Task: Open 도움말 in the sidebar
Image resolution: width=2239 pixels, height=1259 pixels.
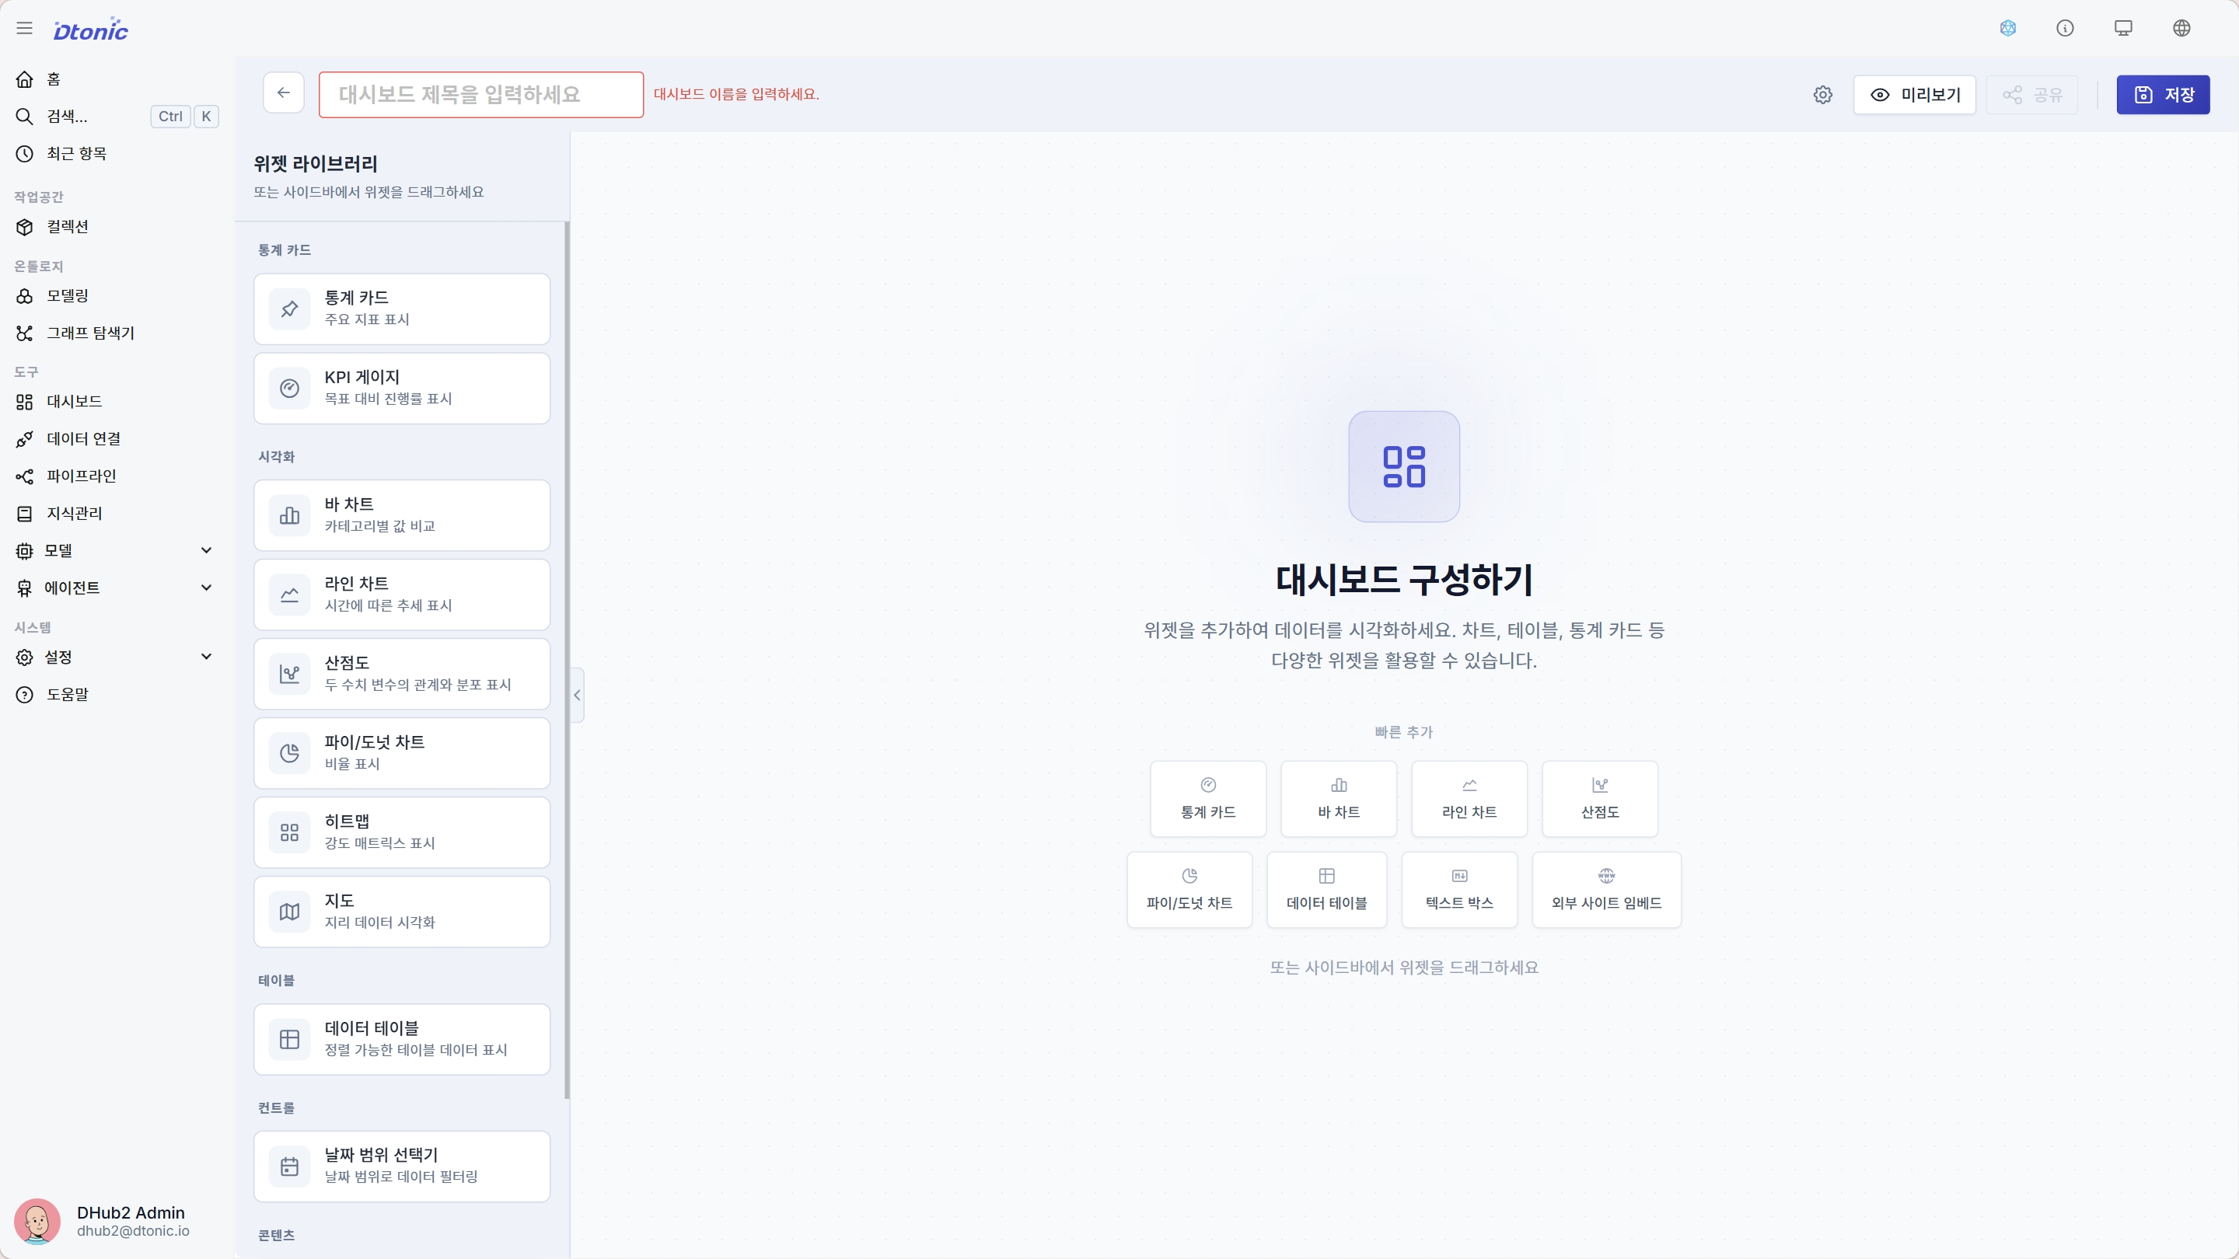Action: click(x=117, y=694)
